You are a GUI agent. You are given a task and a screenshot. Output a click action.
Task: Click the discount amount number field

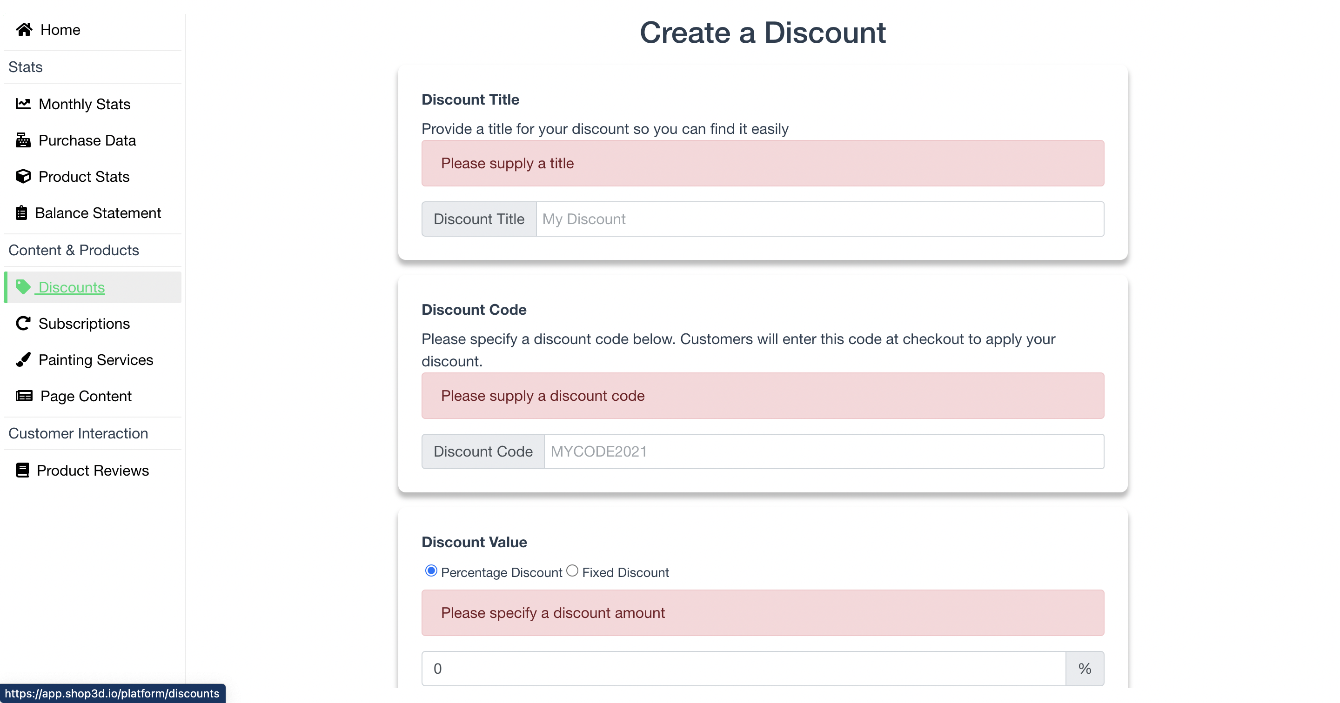pyautogui.click(x=744, y=668)
